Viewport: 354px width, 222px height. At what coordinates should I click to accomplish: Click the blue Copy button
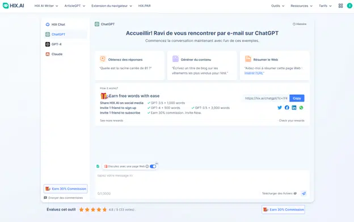coord(297,98)
